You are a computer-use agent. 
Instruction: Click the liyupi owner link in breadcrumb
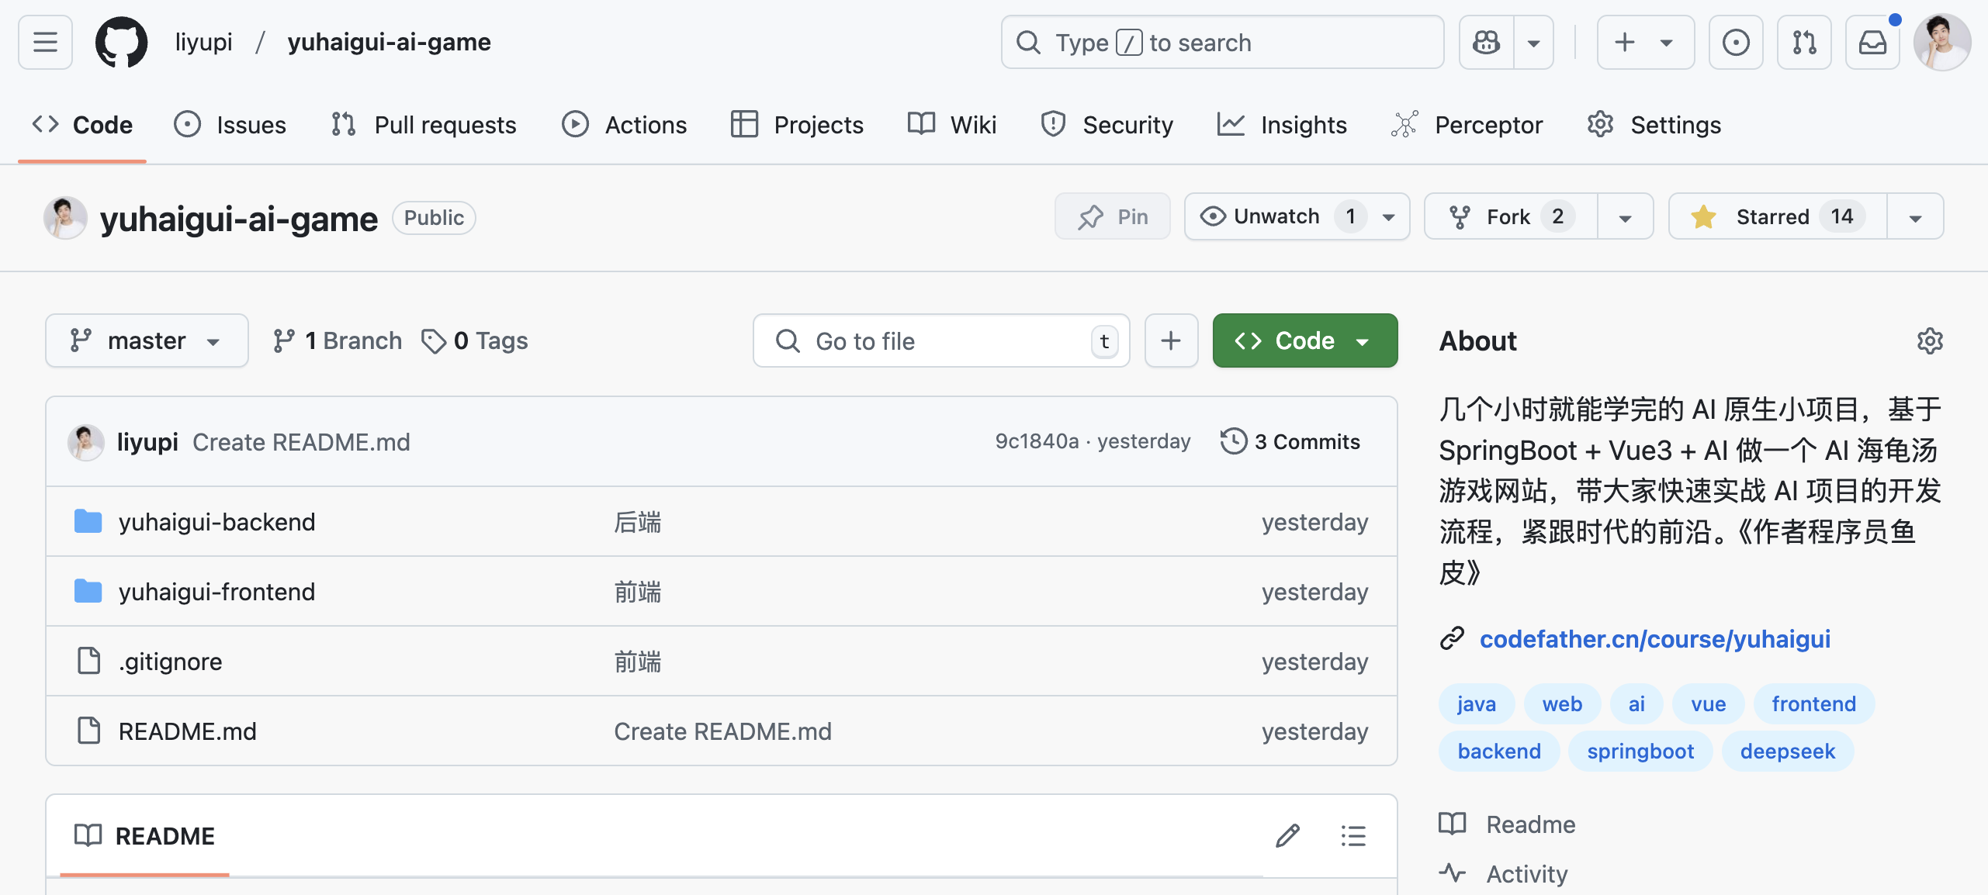tap(203, 42)
